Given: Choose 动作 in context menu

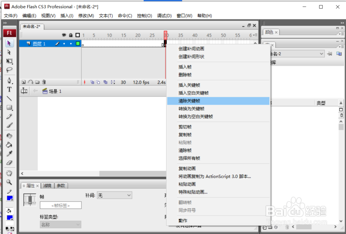Looking at the screenshot, I should 218,220.
